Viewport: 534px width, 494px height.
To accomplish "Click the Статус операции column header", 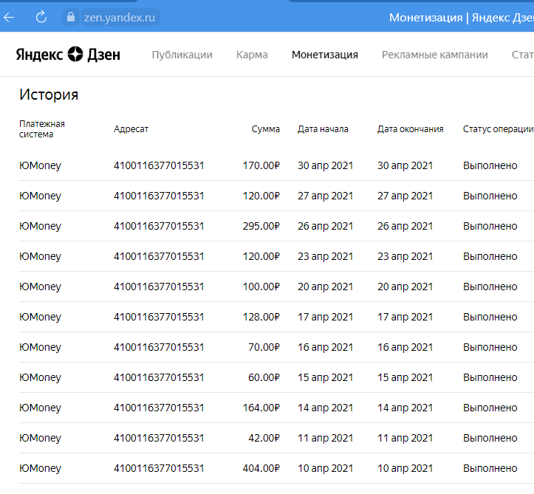I will coord(499,129).
